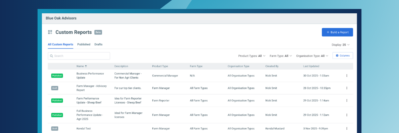The image size is (399, 133).
Task: Click the search magnifier icon
Action: pos(52,56)
